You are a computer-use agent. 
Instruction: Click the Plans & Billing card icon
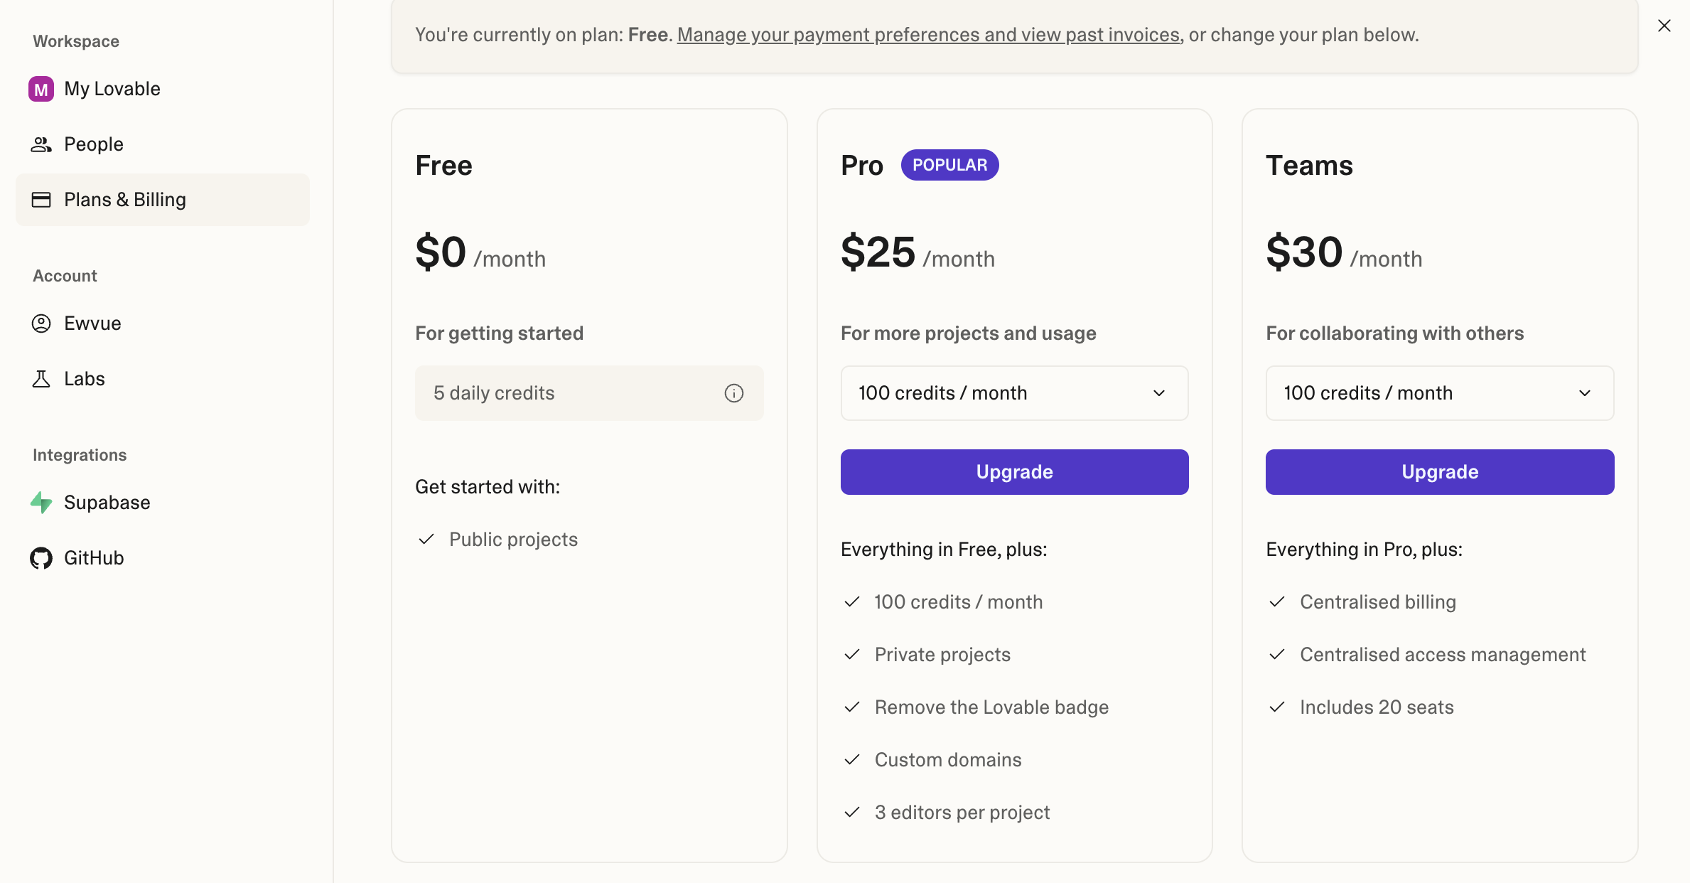[x=41, y=200]
